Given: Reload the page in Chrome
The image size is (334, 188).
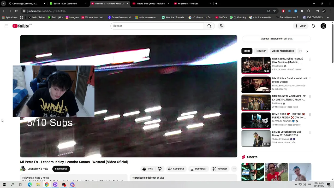Looking at the screenshot, I should coord(16,11).
